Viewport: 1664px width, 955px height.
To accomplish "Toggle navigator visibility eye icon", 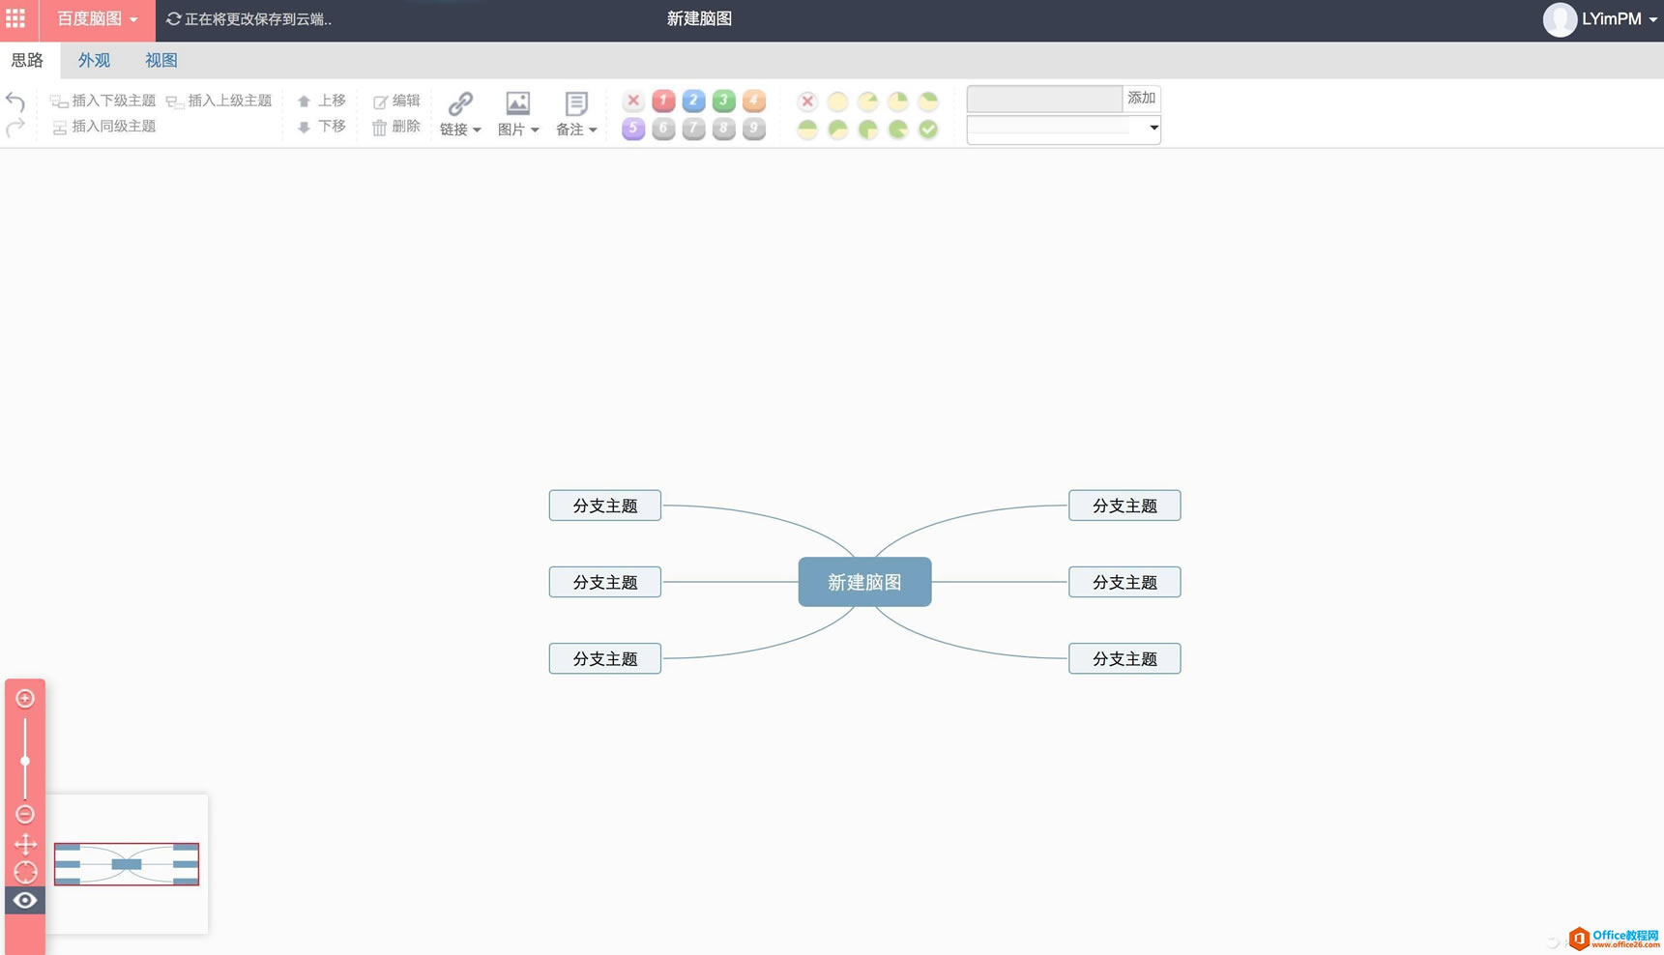I will tap(25, 901).
